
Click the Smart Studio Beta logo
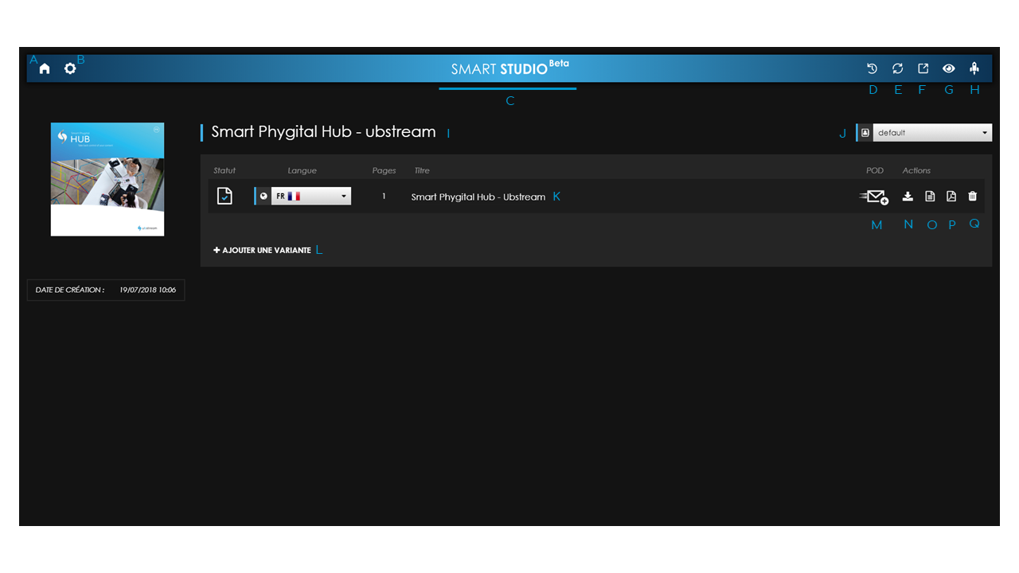pyautogui.click(x=509, y=68)
